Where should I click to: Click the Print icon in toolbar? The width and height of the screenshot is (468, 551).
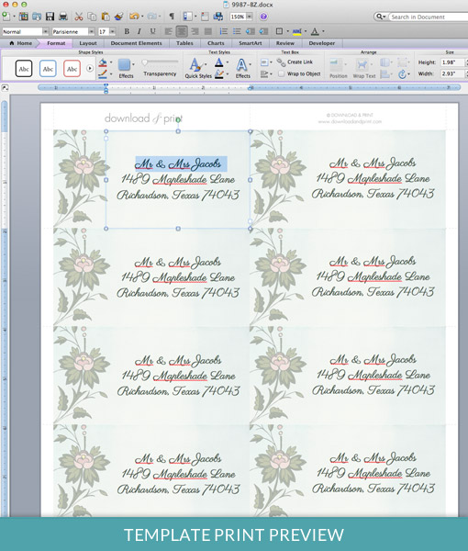tap(63, 17)
